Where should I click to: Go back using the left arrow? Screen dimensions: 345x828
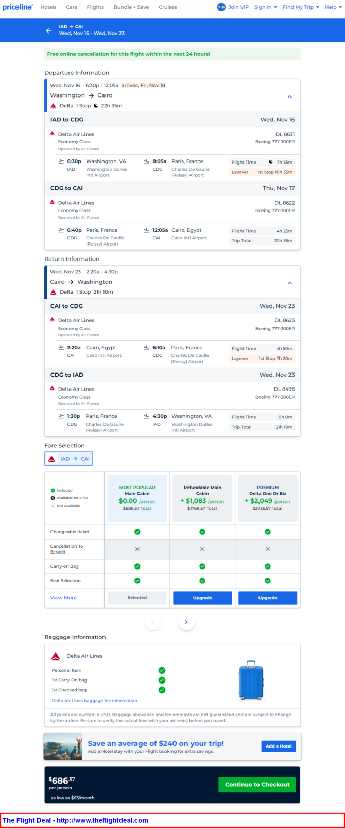click(49, 31)
